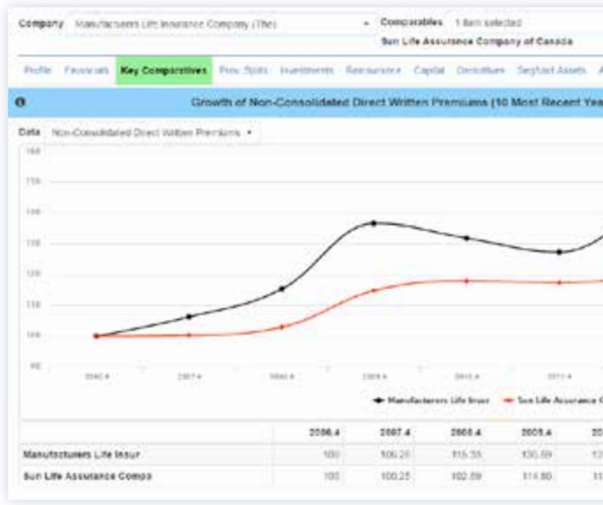
Task: Click the info icon in the blue banner
Action: 20,102
